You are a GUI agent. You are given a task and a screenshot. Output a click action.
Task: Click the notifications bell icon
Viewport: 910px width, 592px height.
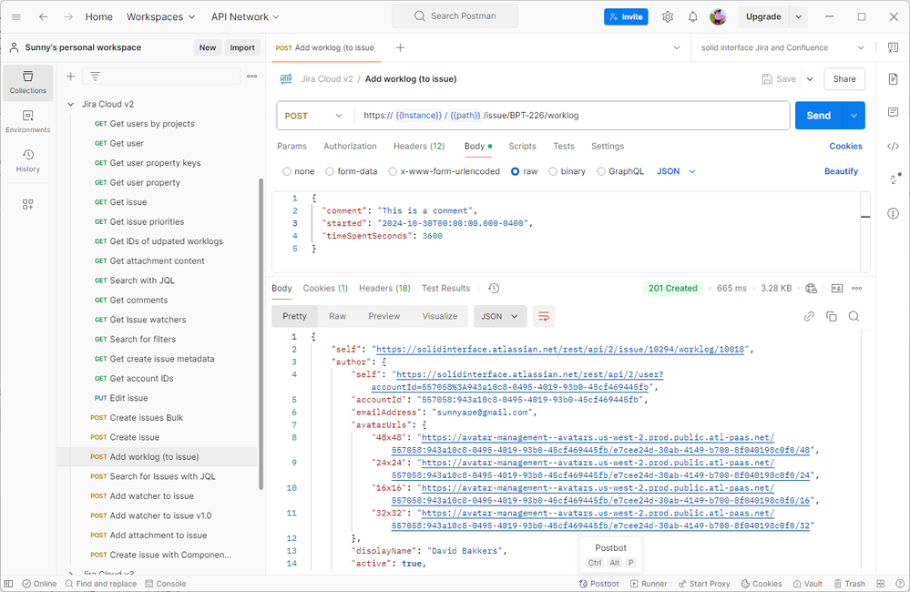692,16
